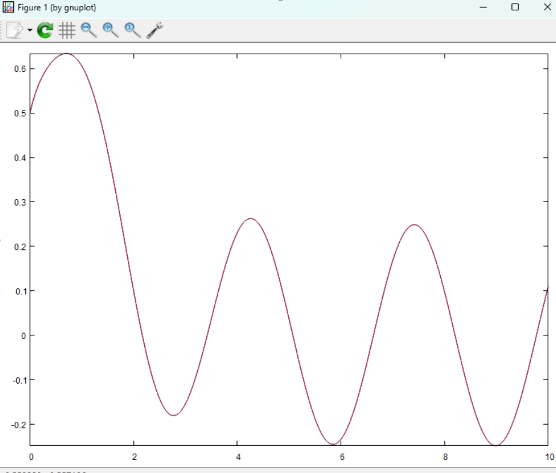Click the curve's first trough near x=2.8
The width and height of the screenshot is (556, 473).
(x=173, y=415)
